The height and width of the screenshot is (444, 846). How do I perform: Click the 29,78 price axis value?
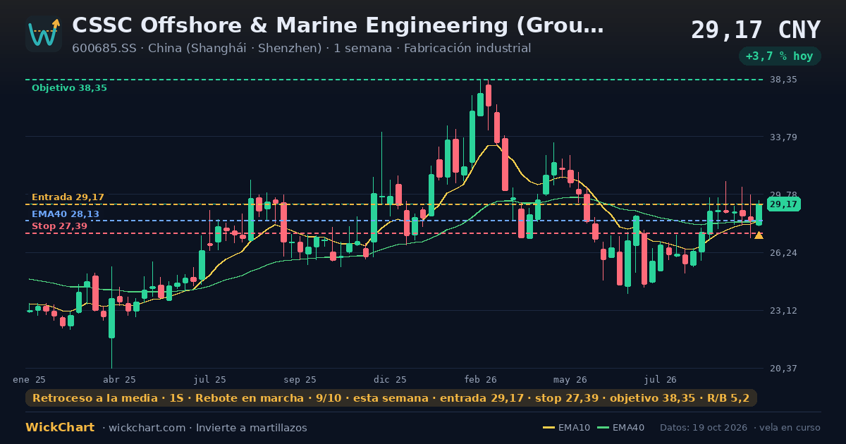coord(783,195)
